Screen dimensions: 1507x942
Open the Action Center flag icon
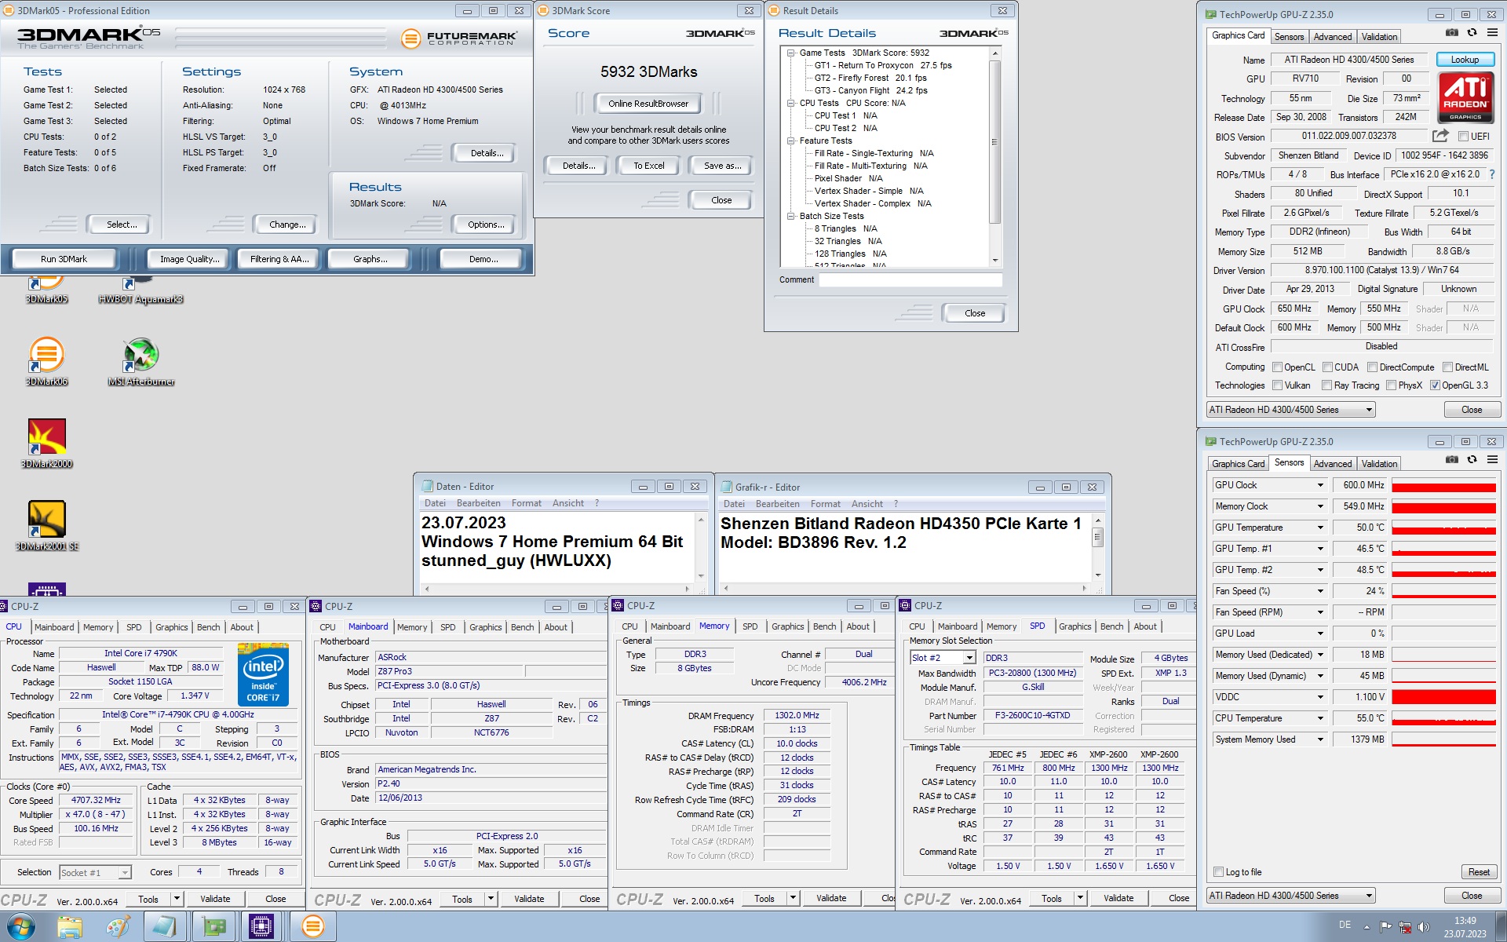(1386, 927)
